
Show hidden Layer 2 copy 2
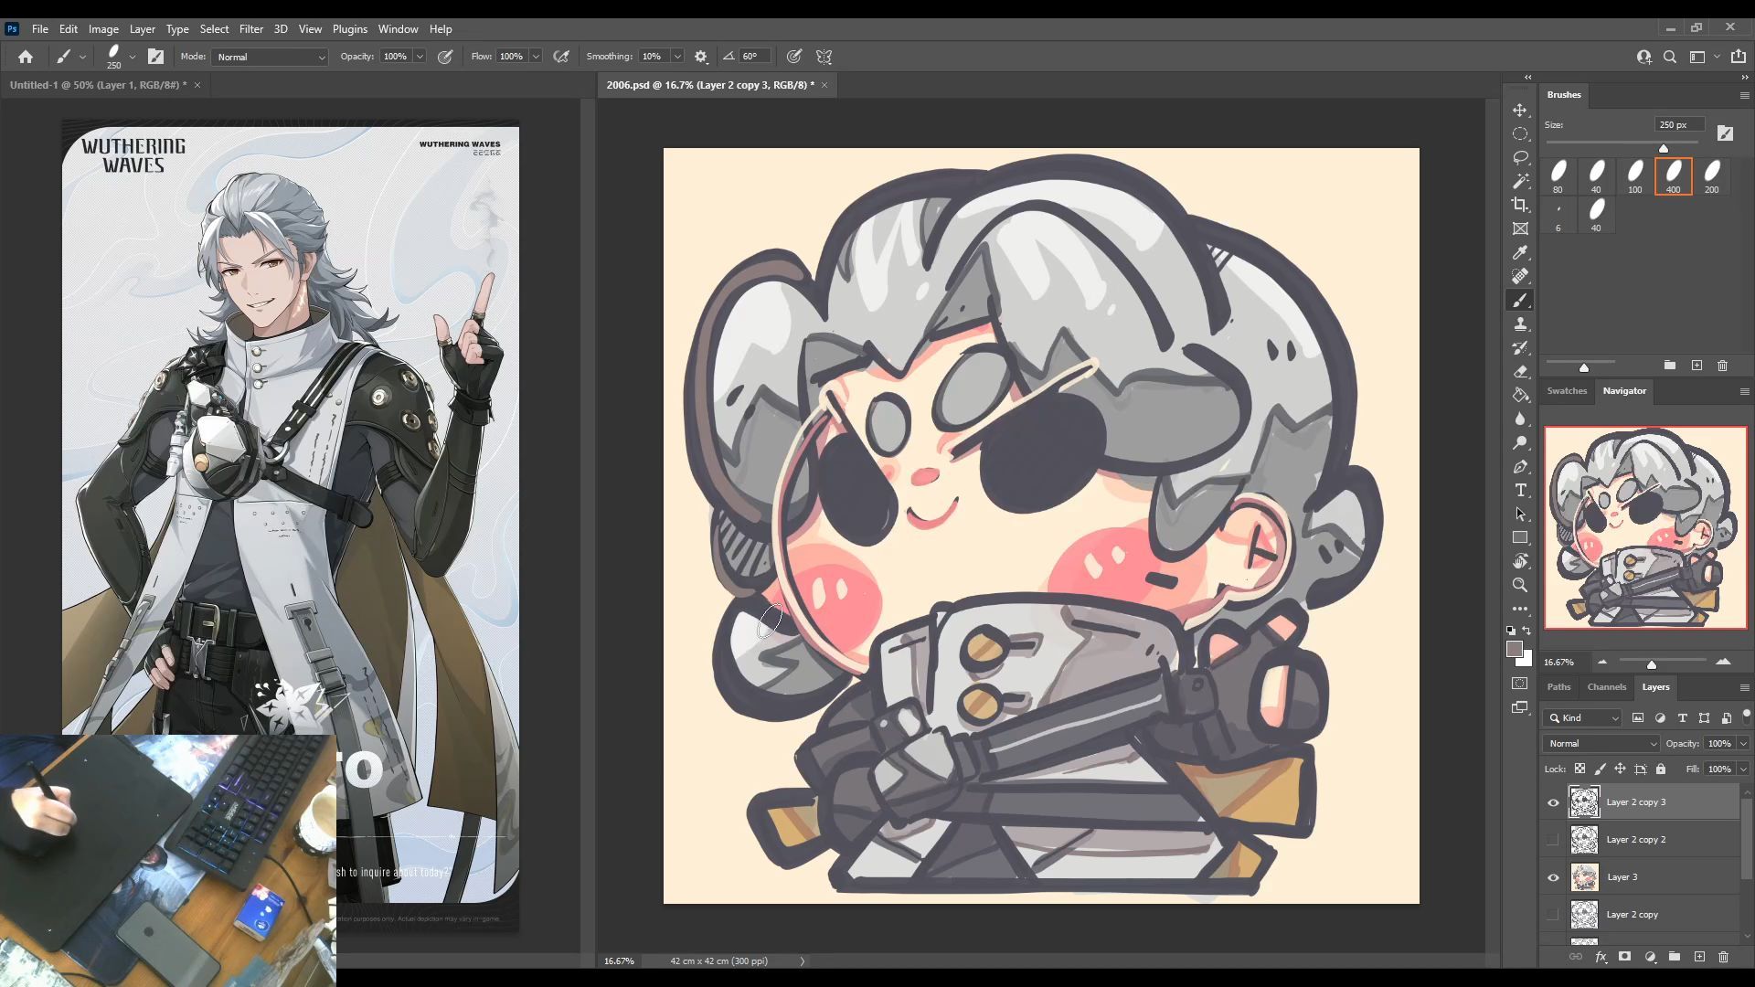[1553, 840]
